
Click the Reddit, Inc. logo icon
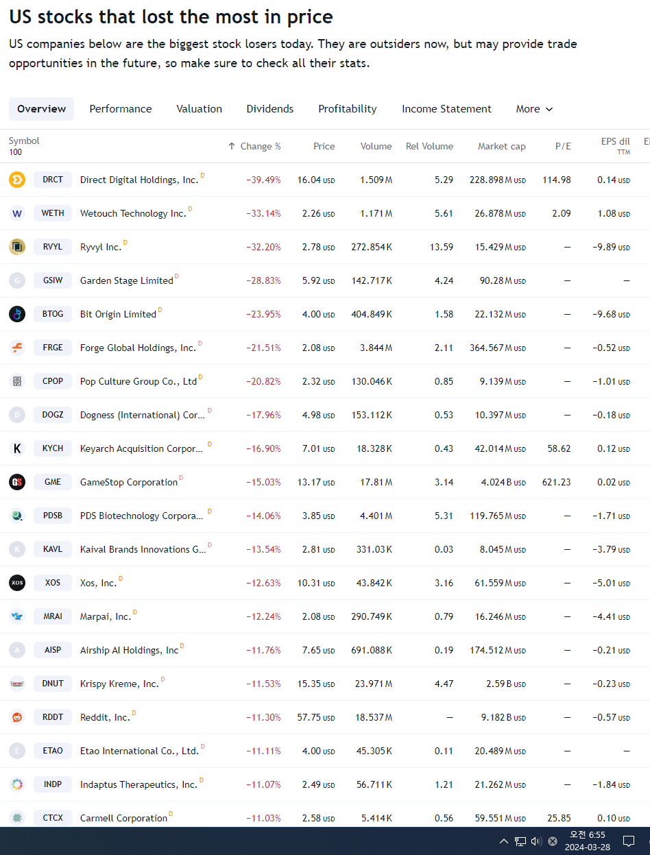coord(17,717)
